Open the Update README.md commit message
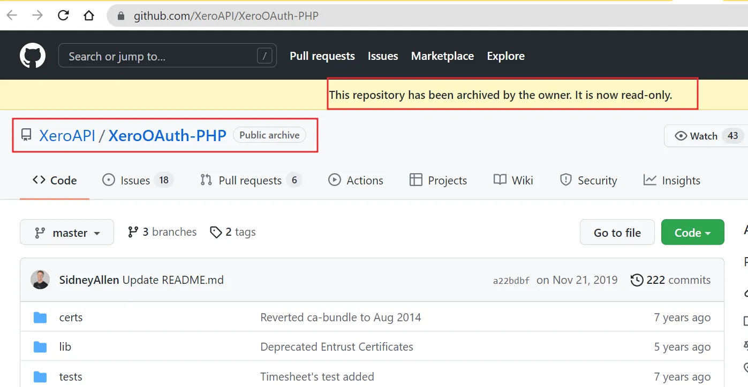 (173, 280)
